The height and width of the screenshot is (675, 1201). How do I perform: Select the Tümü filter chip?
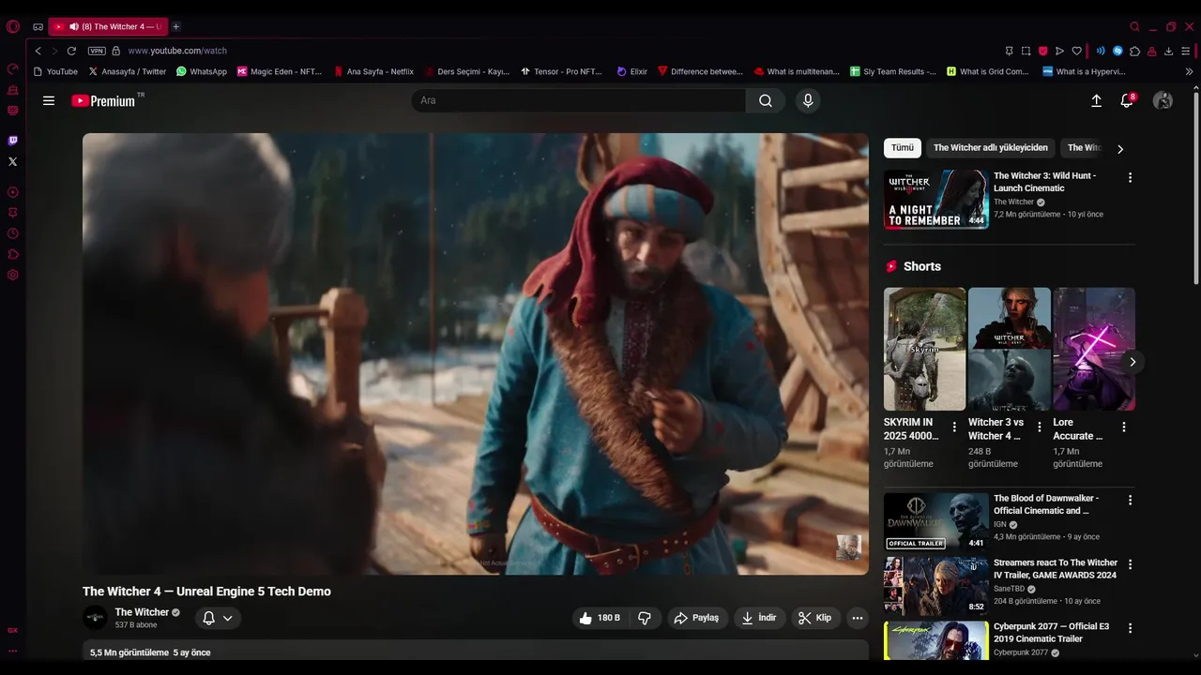pyautogui.click(x=903, y=148)
